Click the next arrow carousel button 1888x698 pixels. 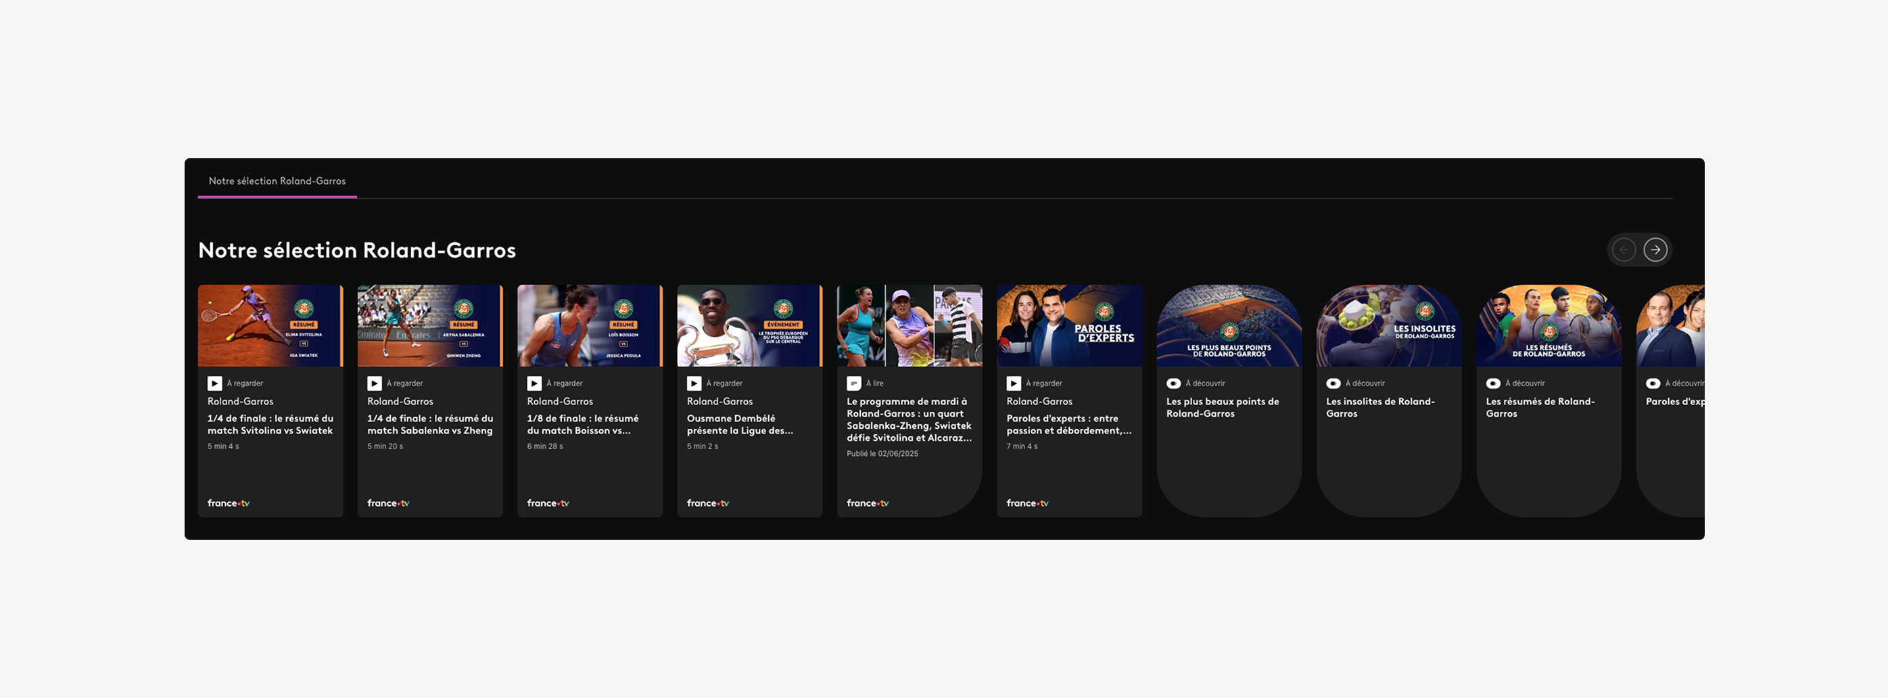[x=1655, y=250]
